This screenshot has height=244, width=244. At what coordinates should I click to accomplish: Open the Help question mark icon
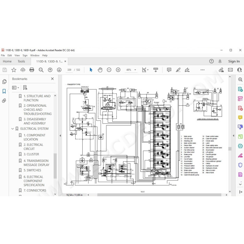pos(211,61)
